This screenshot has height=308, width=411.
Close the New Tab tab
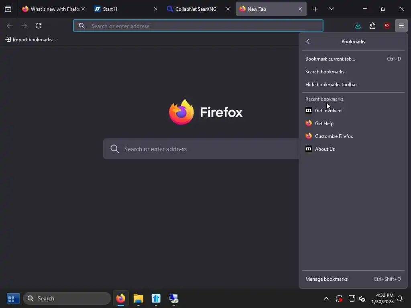tap(300, 9)
